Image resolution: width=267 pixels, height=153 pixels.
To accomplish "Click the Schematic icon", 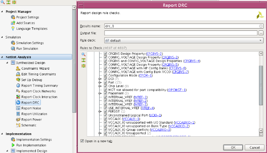I will [x=18, y=125].
